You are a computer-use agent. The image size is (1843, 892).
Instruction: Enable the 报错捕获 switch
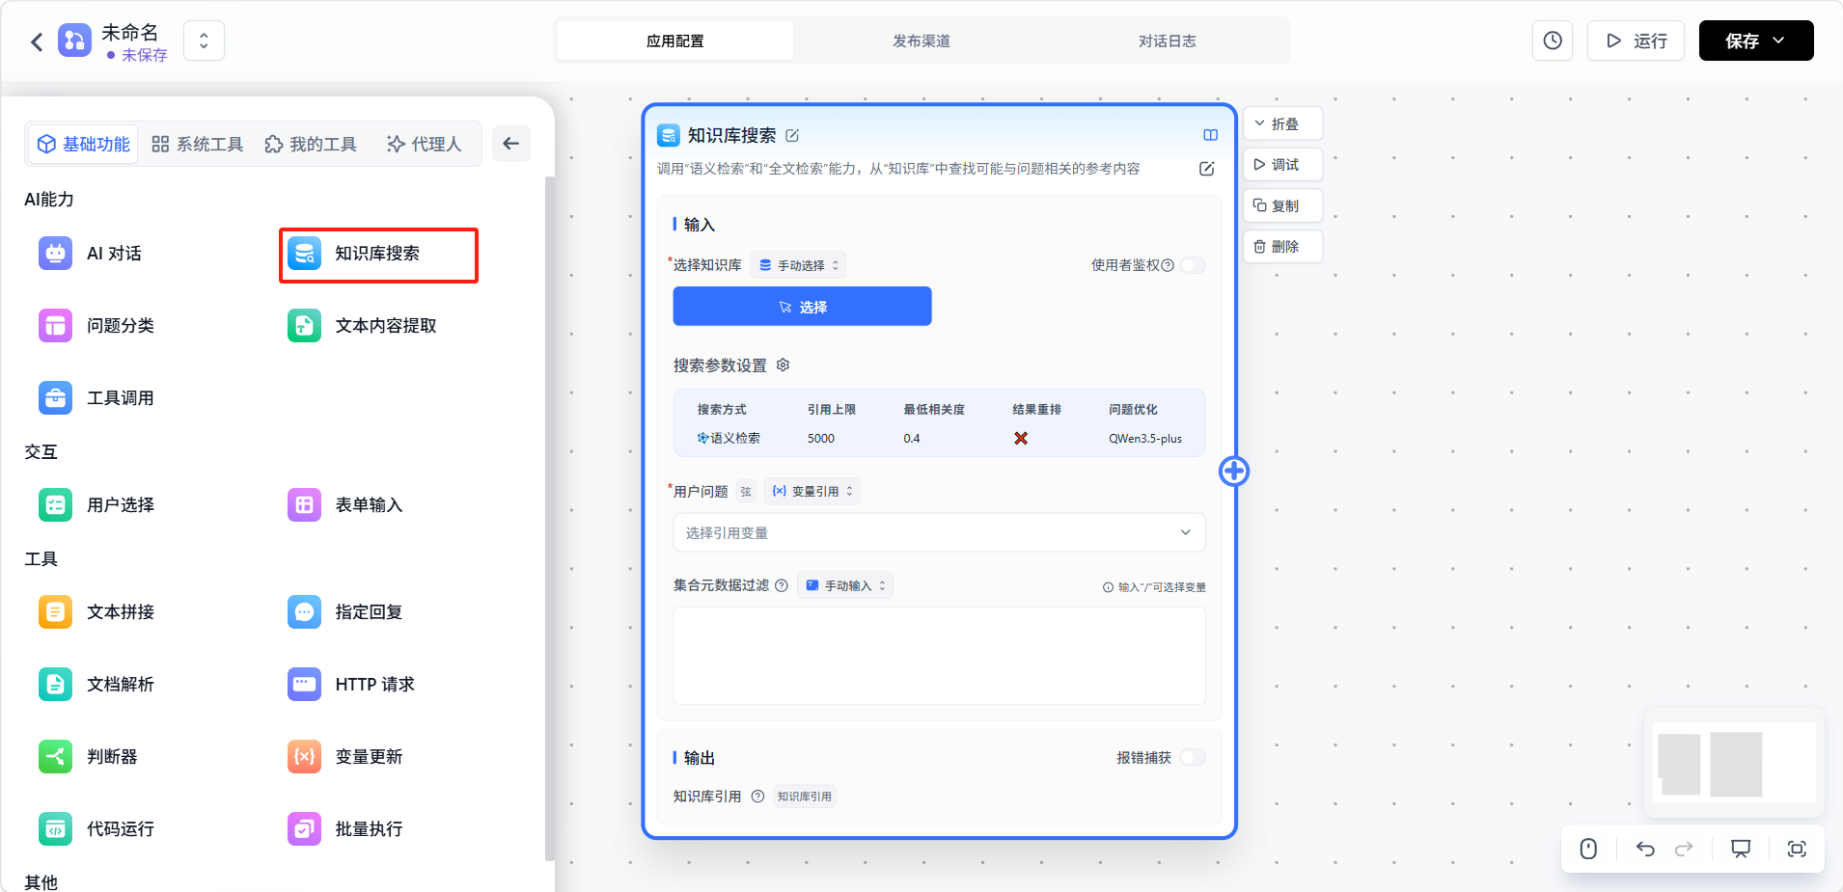click(x=1193, y=758)
